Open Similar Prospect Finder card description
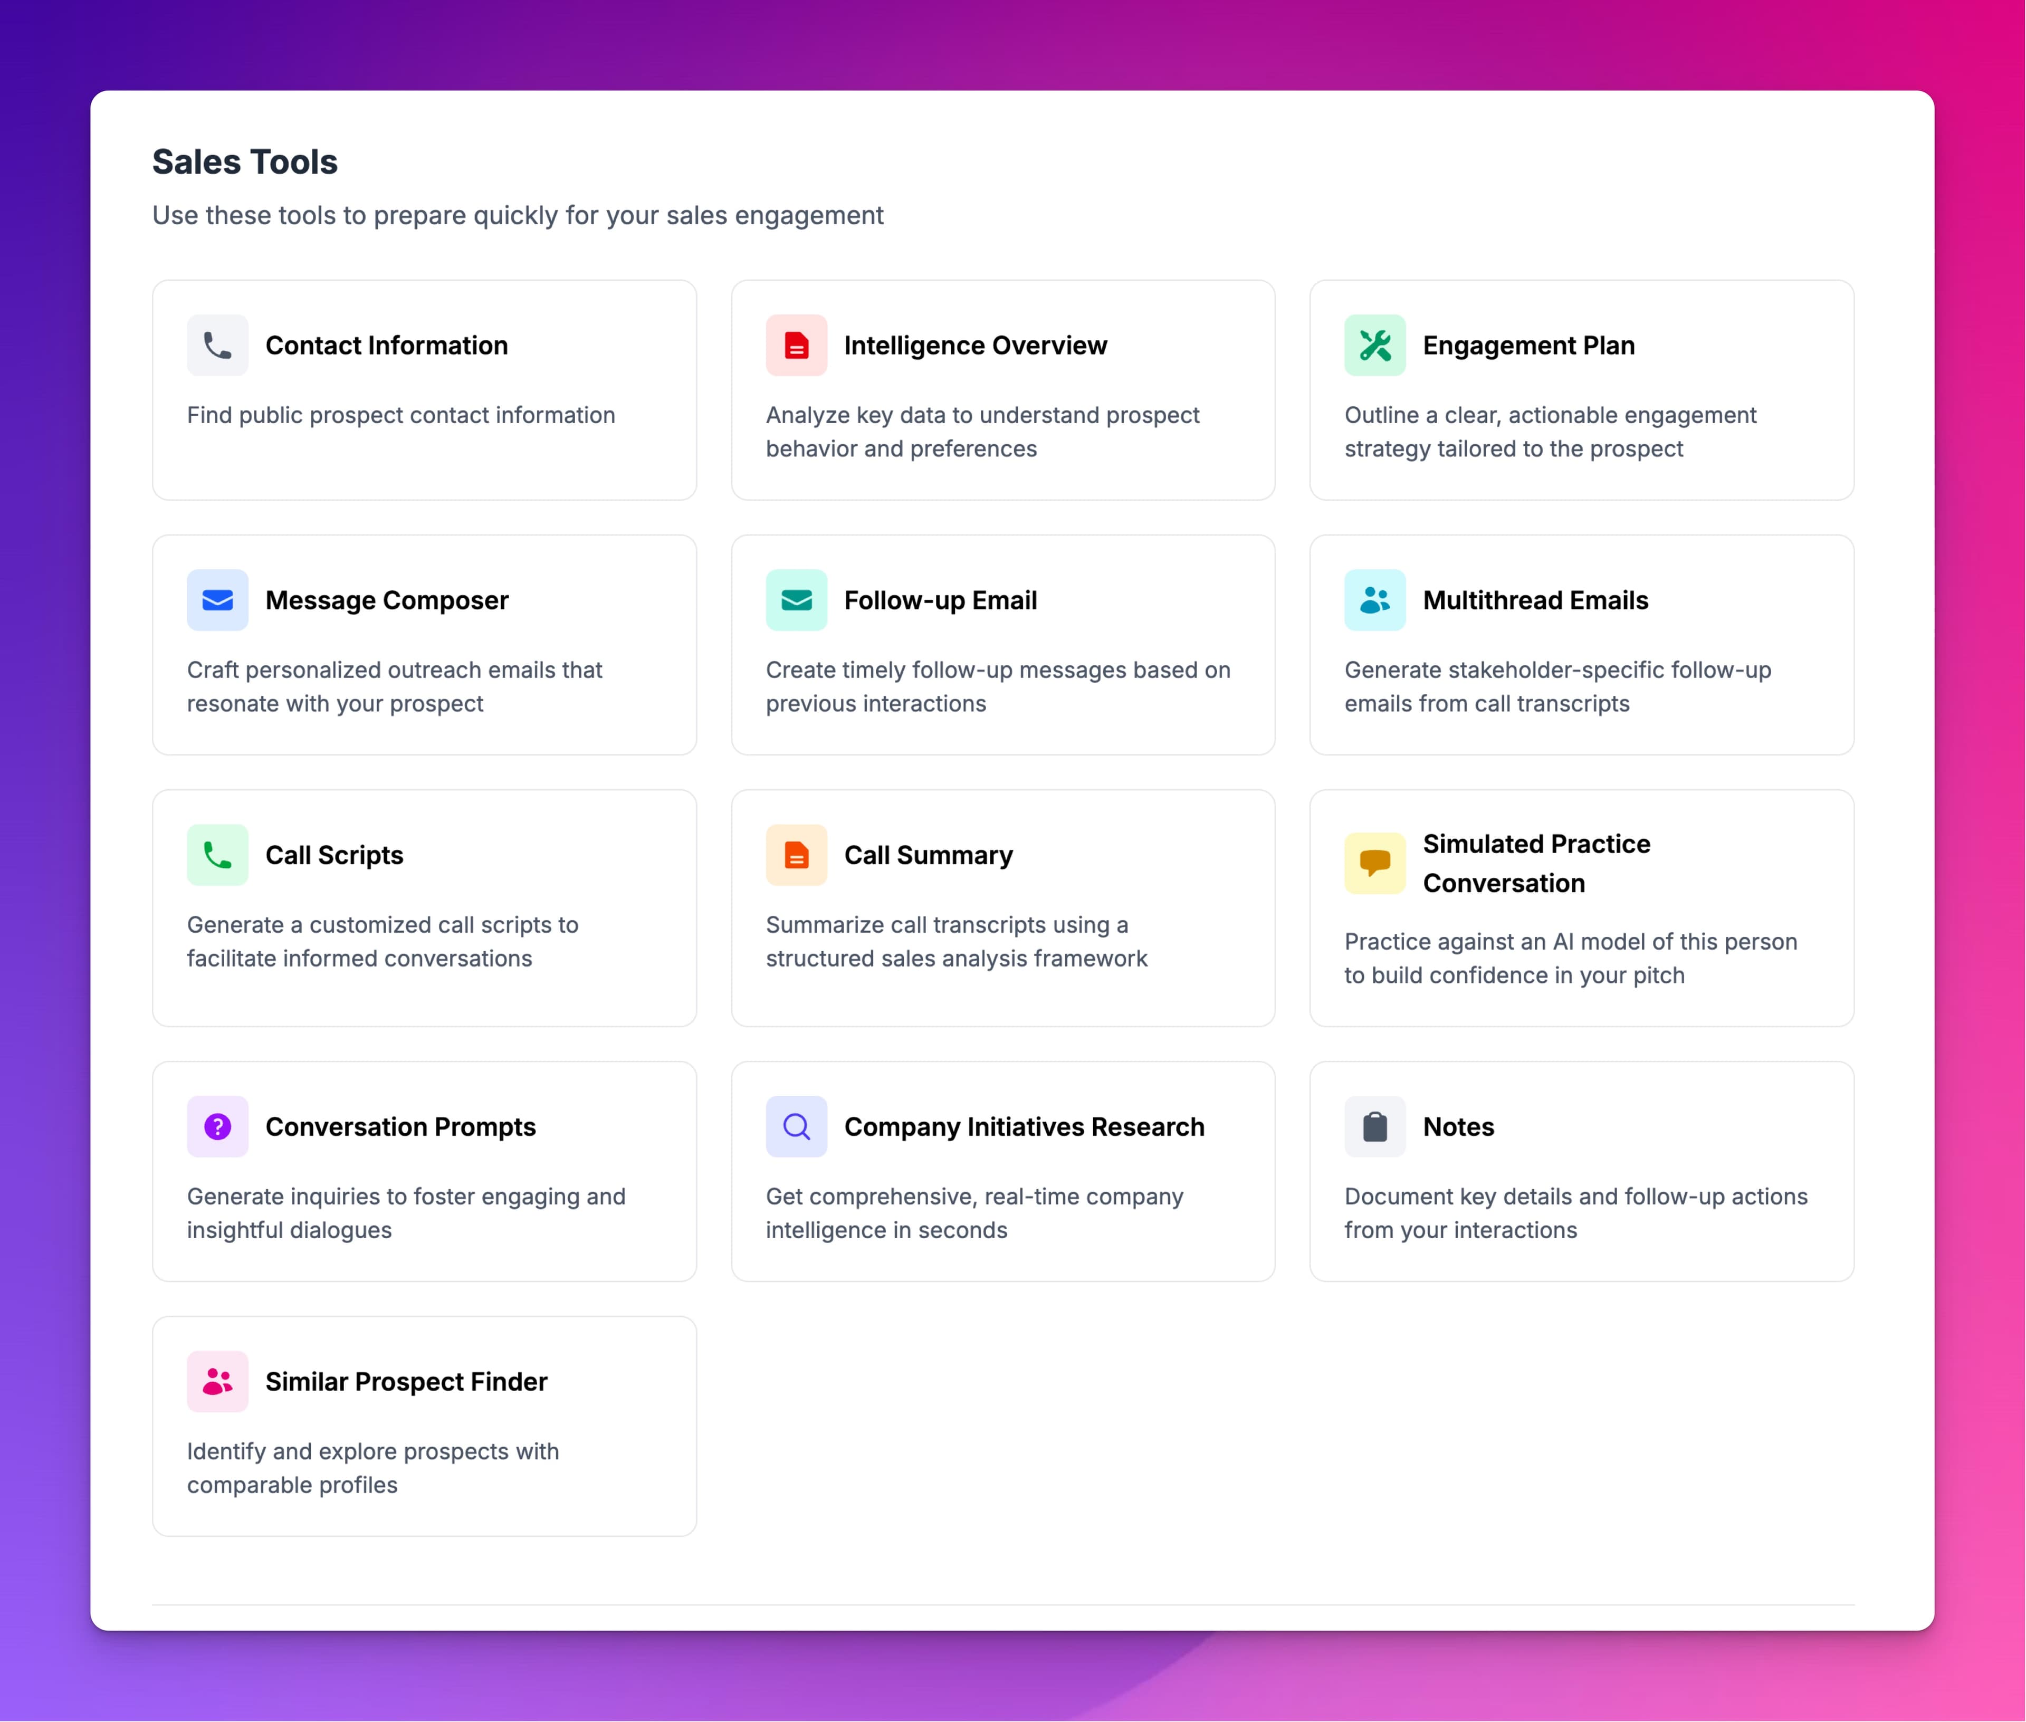 point(372,1467)
